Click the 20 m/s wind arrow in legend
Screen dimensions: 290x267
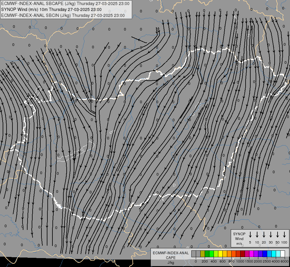click(x=264, y=234)
